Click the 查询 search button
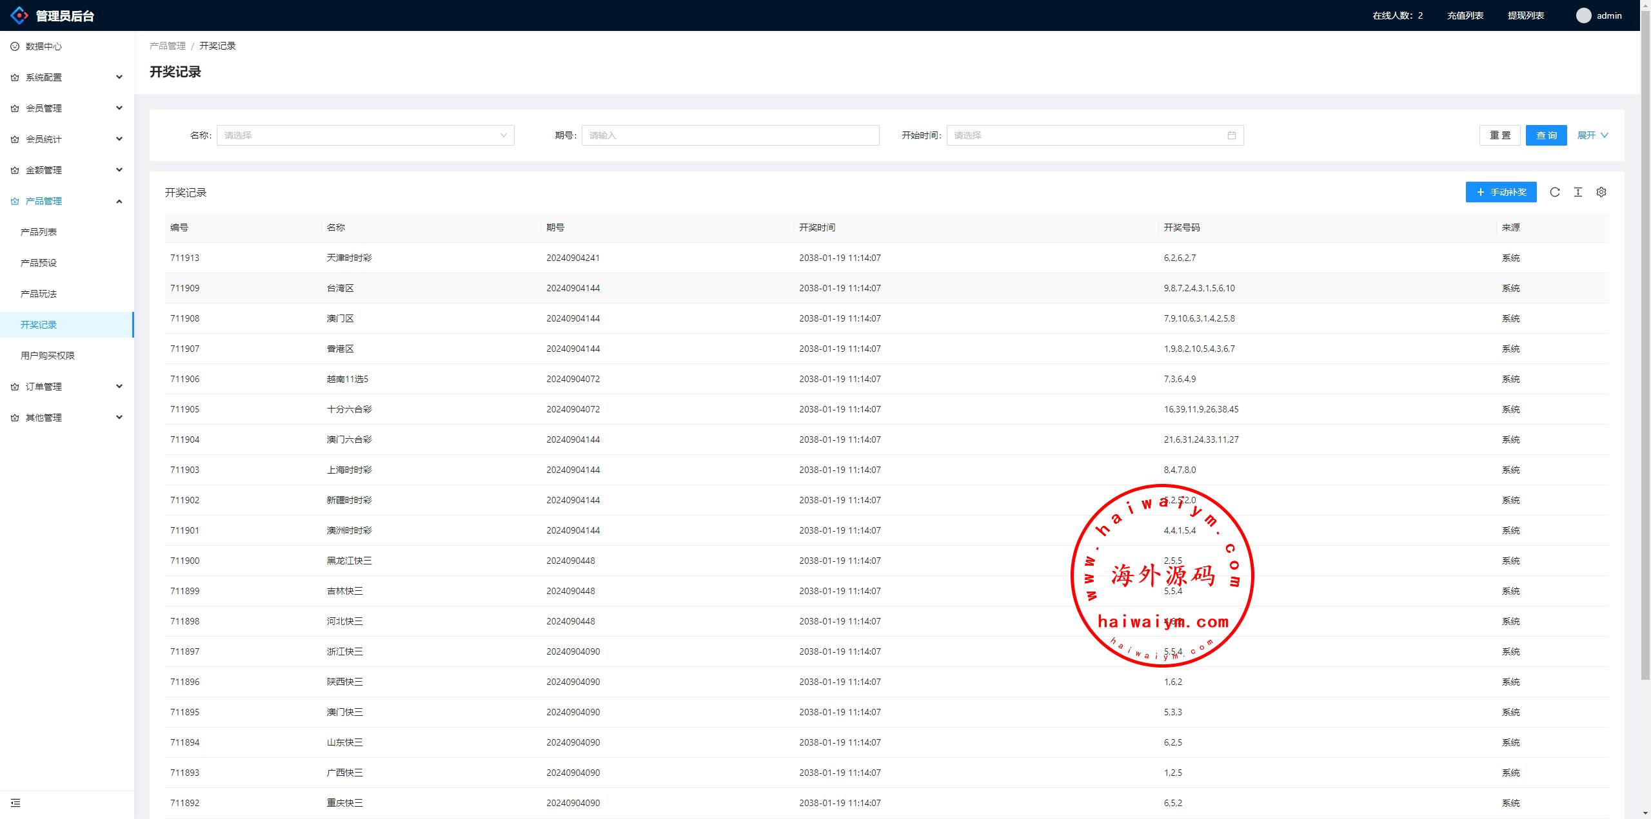 [1546, 135]
